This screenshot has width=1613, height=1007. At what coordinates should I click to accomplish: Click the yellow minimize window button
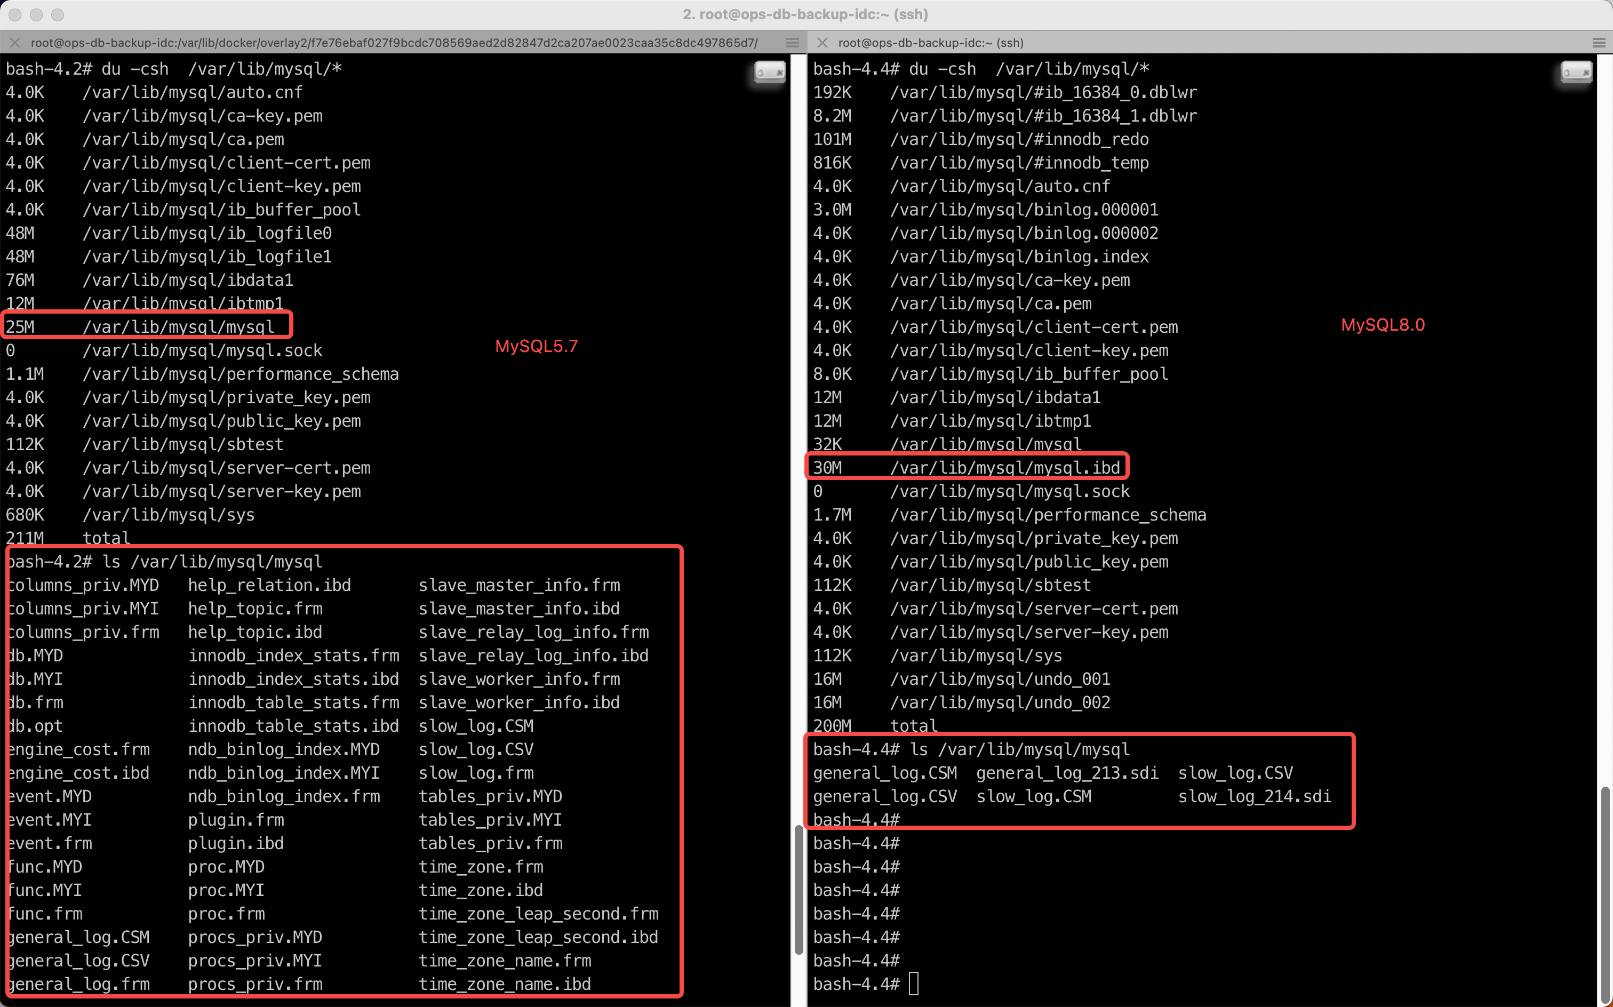pos(37,14)
